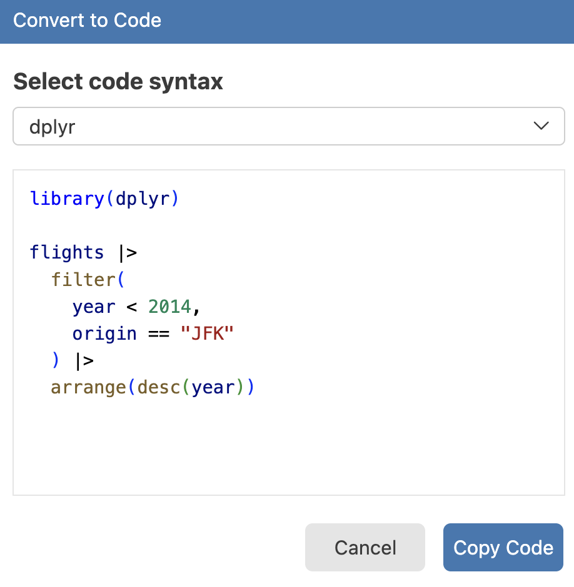Click the arrange(desc(year)) code line

[153, 387]
